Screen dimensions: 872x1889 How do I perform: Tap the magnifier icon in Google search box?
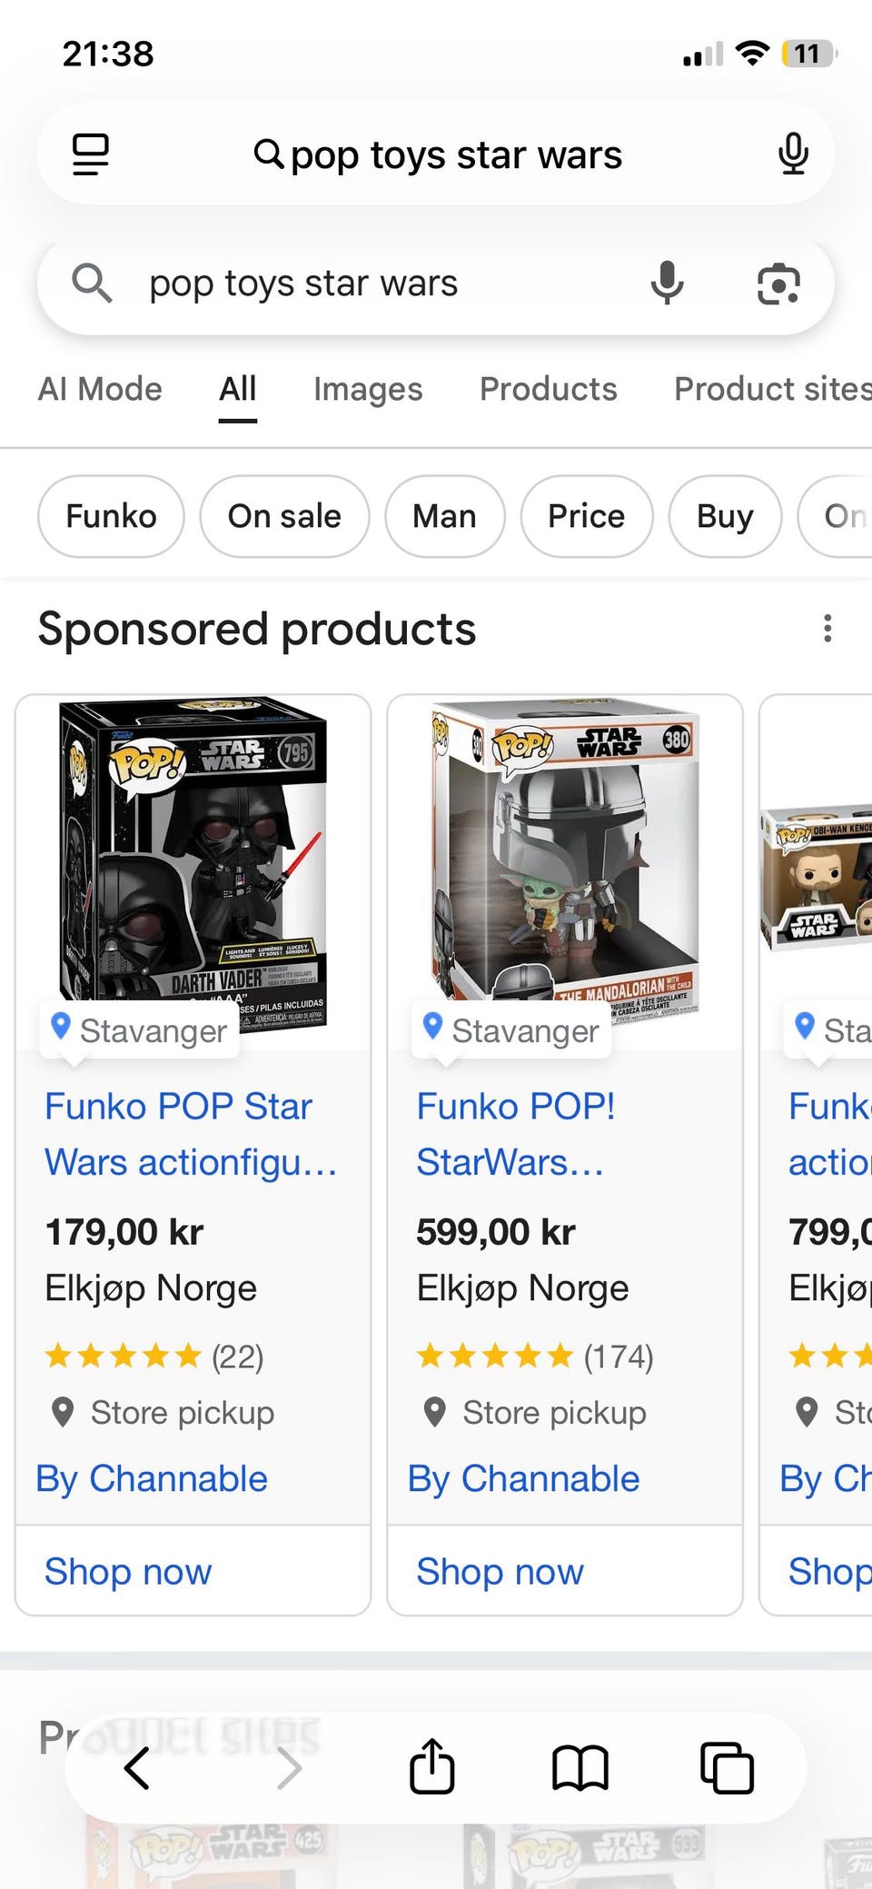tap(92, 283)
